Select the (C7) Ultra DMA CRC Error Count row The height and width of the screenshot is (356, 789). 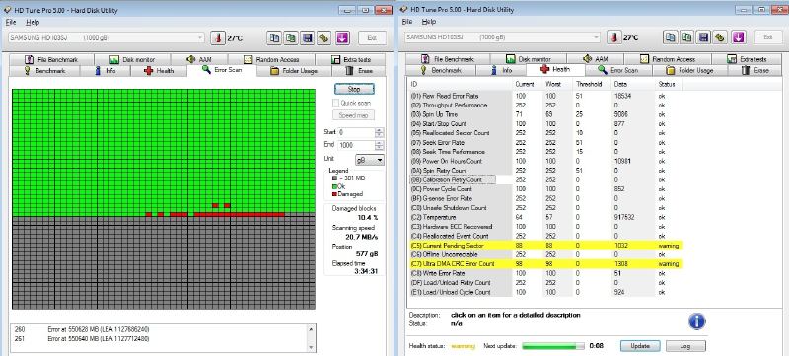coord(546,264)
